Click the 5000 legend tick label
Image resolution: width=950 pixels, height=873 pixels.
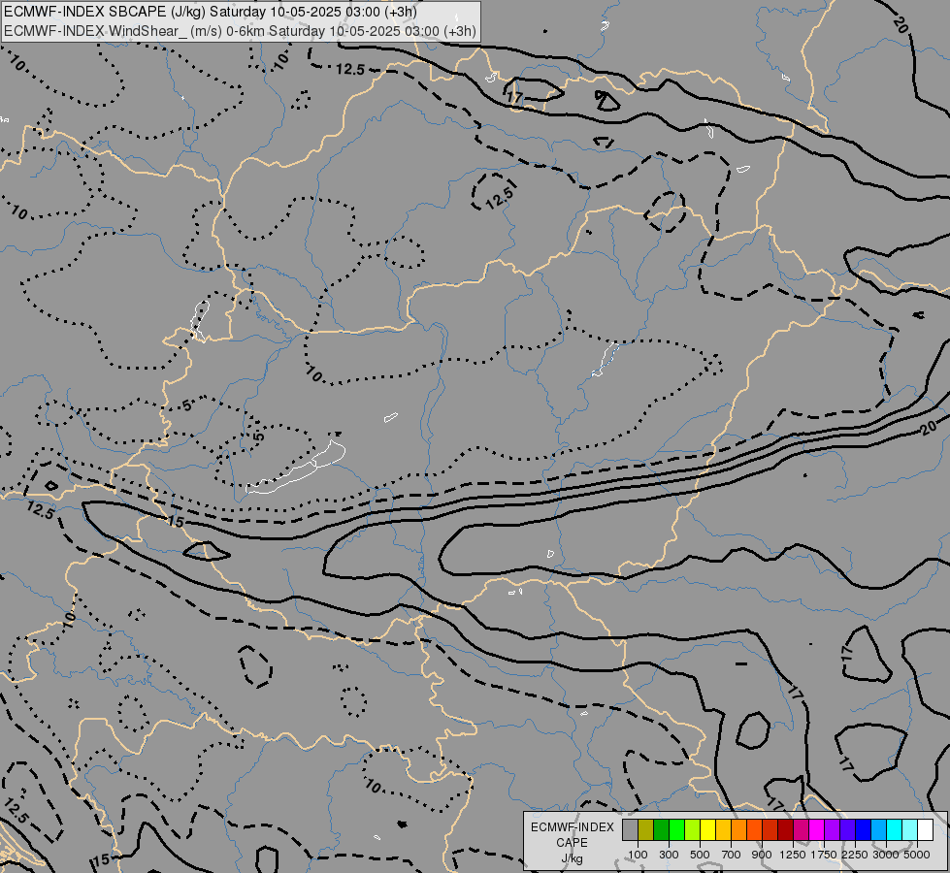pyautogui.click(x=917, y=855)
